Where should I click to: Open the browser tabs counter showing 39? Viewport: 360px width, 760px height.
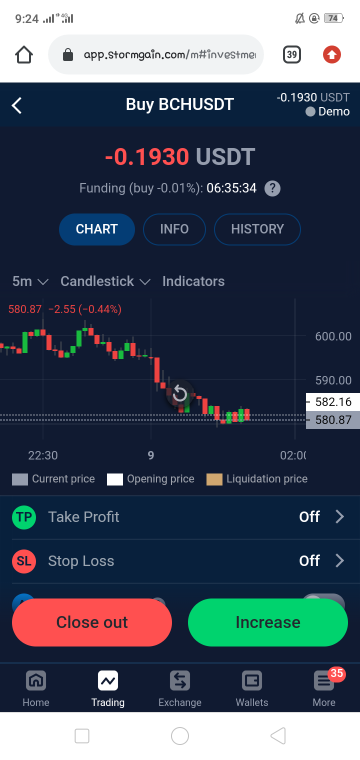pos(292,54)
